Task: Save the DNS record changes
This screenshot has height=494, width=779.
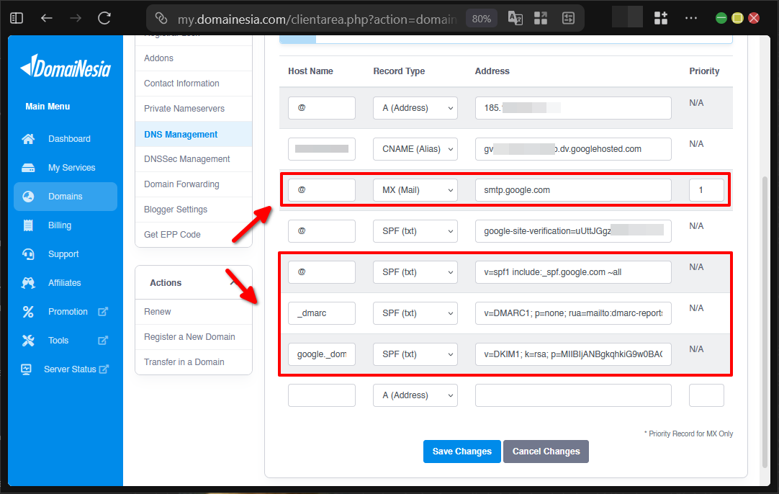Action: tap(461, 452)
